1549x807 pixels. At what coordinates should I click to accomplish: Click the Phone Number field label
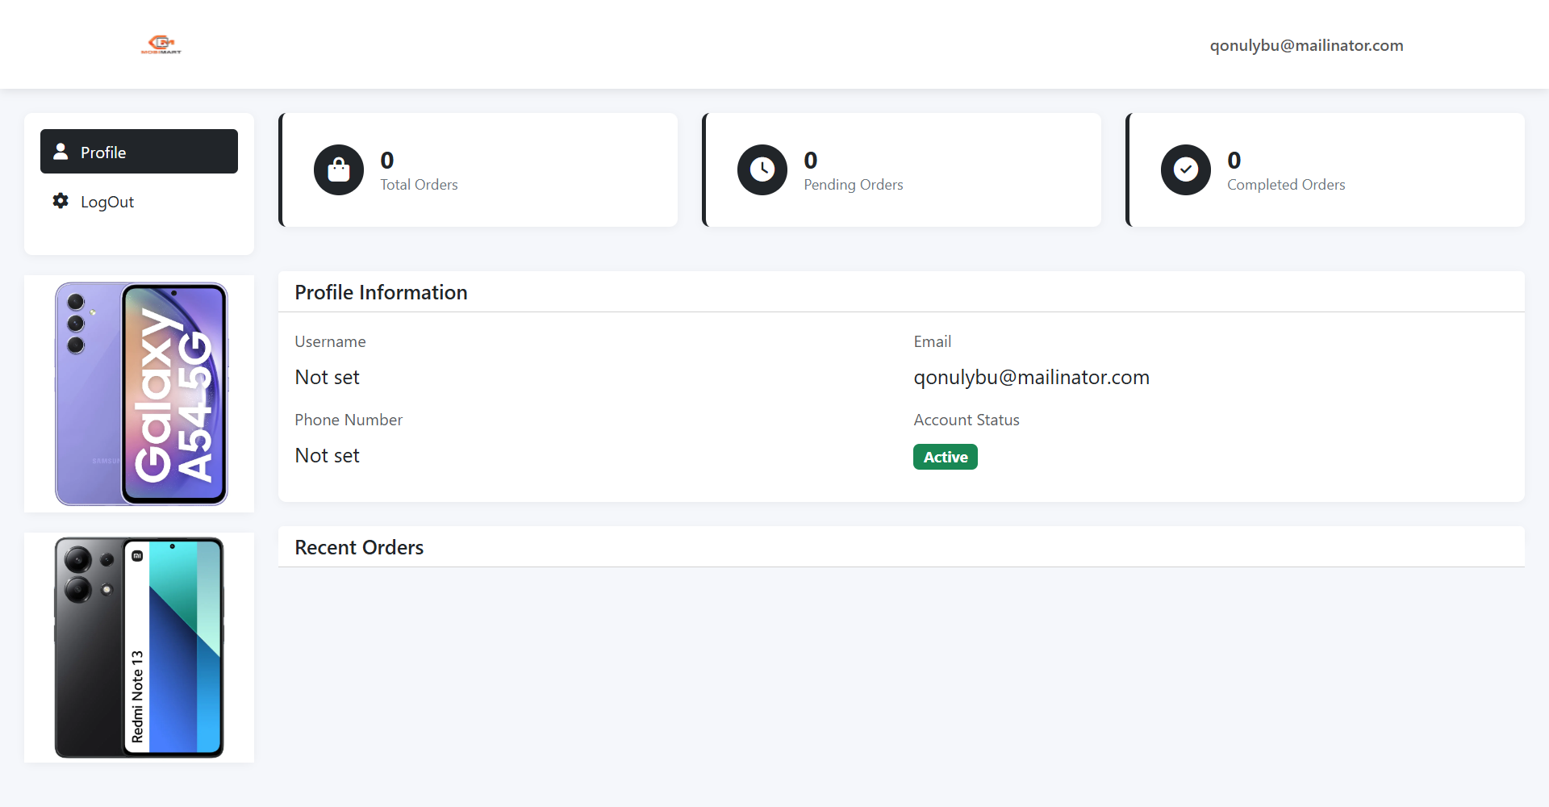(349, 420)
